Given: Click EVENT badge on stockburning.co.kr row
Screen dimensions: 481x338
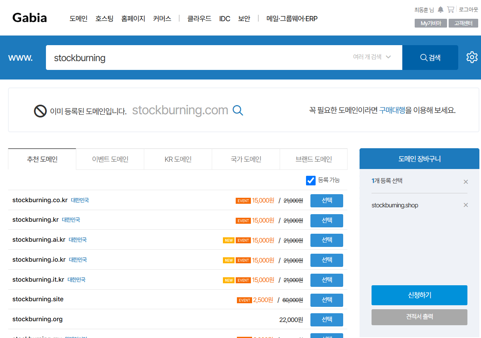Looking at the screenshot, I should 243,201.
